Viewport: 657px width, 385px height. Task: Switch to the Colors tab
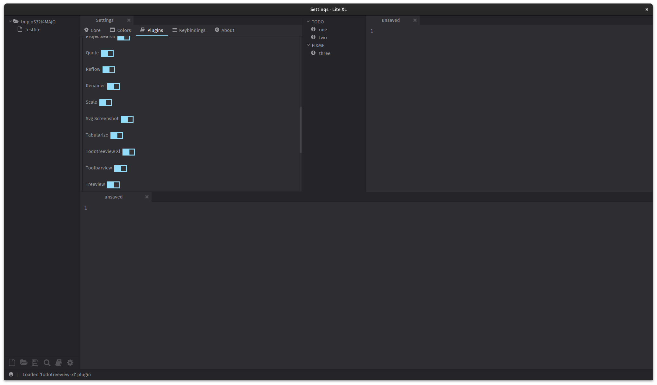(120, 30)
